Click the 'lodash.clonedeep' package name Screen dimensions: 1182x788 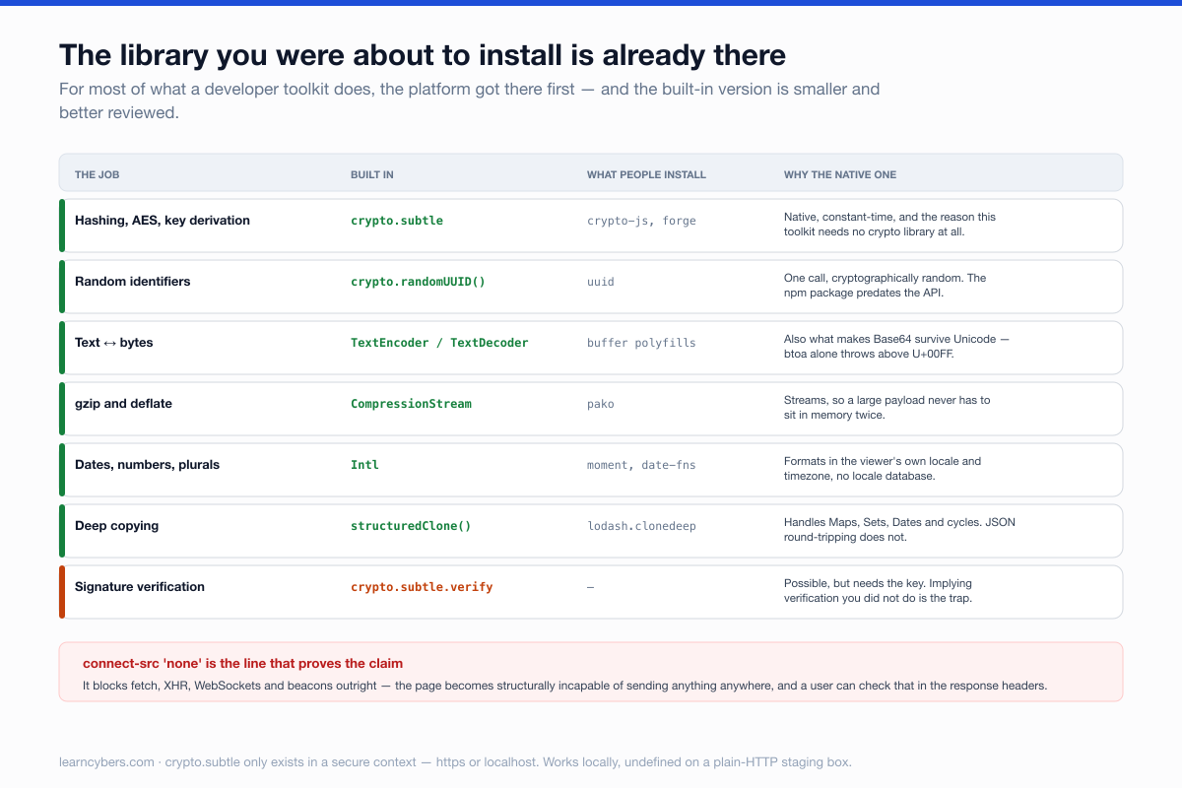click(641, 526)
